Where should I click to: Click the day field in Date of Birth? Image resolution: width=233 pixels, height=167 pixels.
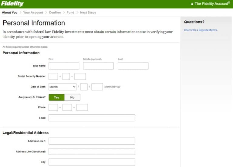(84, 87)
